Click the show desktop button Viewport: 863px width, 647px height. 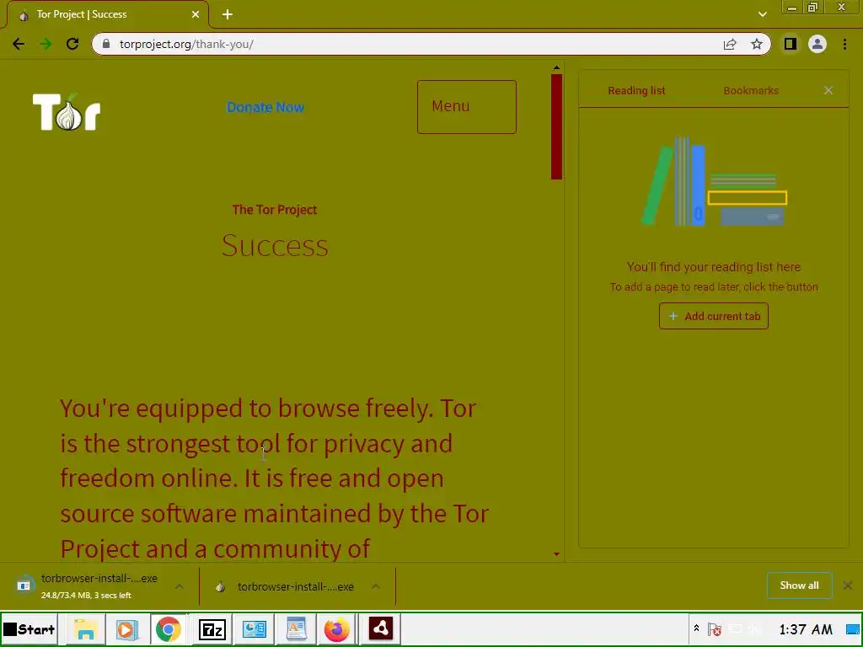[x=853, y=628]
